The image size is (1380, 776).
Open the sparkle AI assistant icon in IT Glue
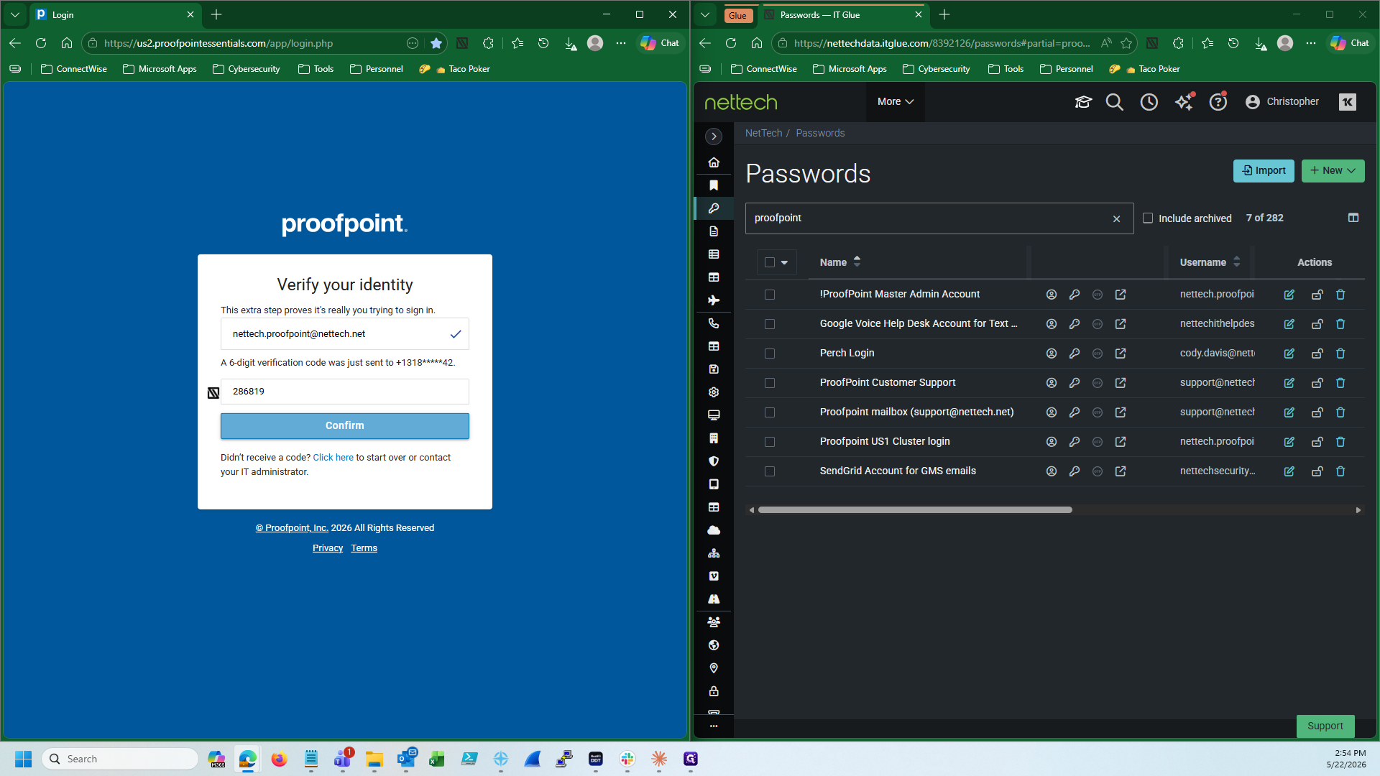tap(1184, 102)
